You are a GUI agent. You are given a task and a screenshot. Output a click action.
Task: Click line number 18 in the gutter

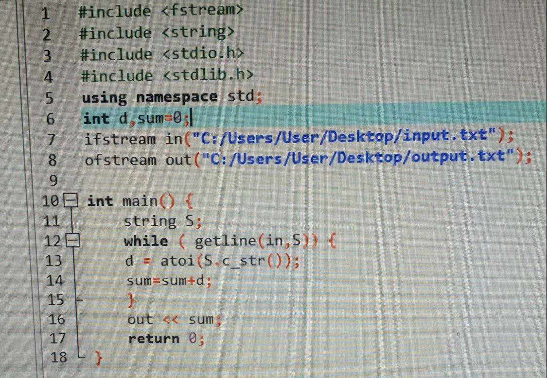pyautogui.click(x=58, y=357)
